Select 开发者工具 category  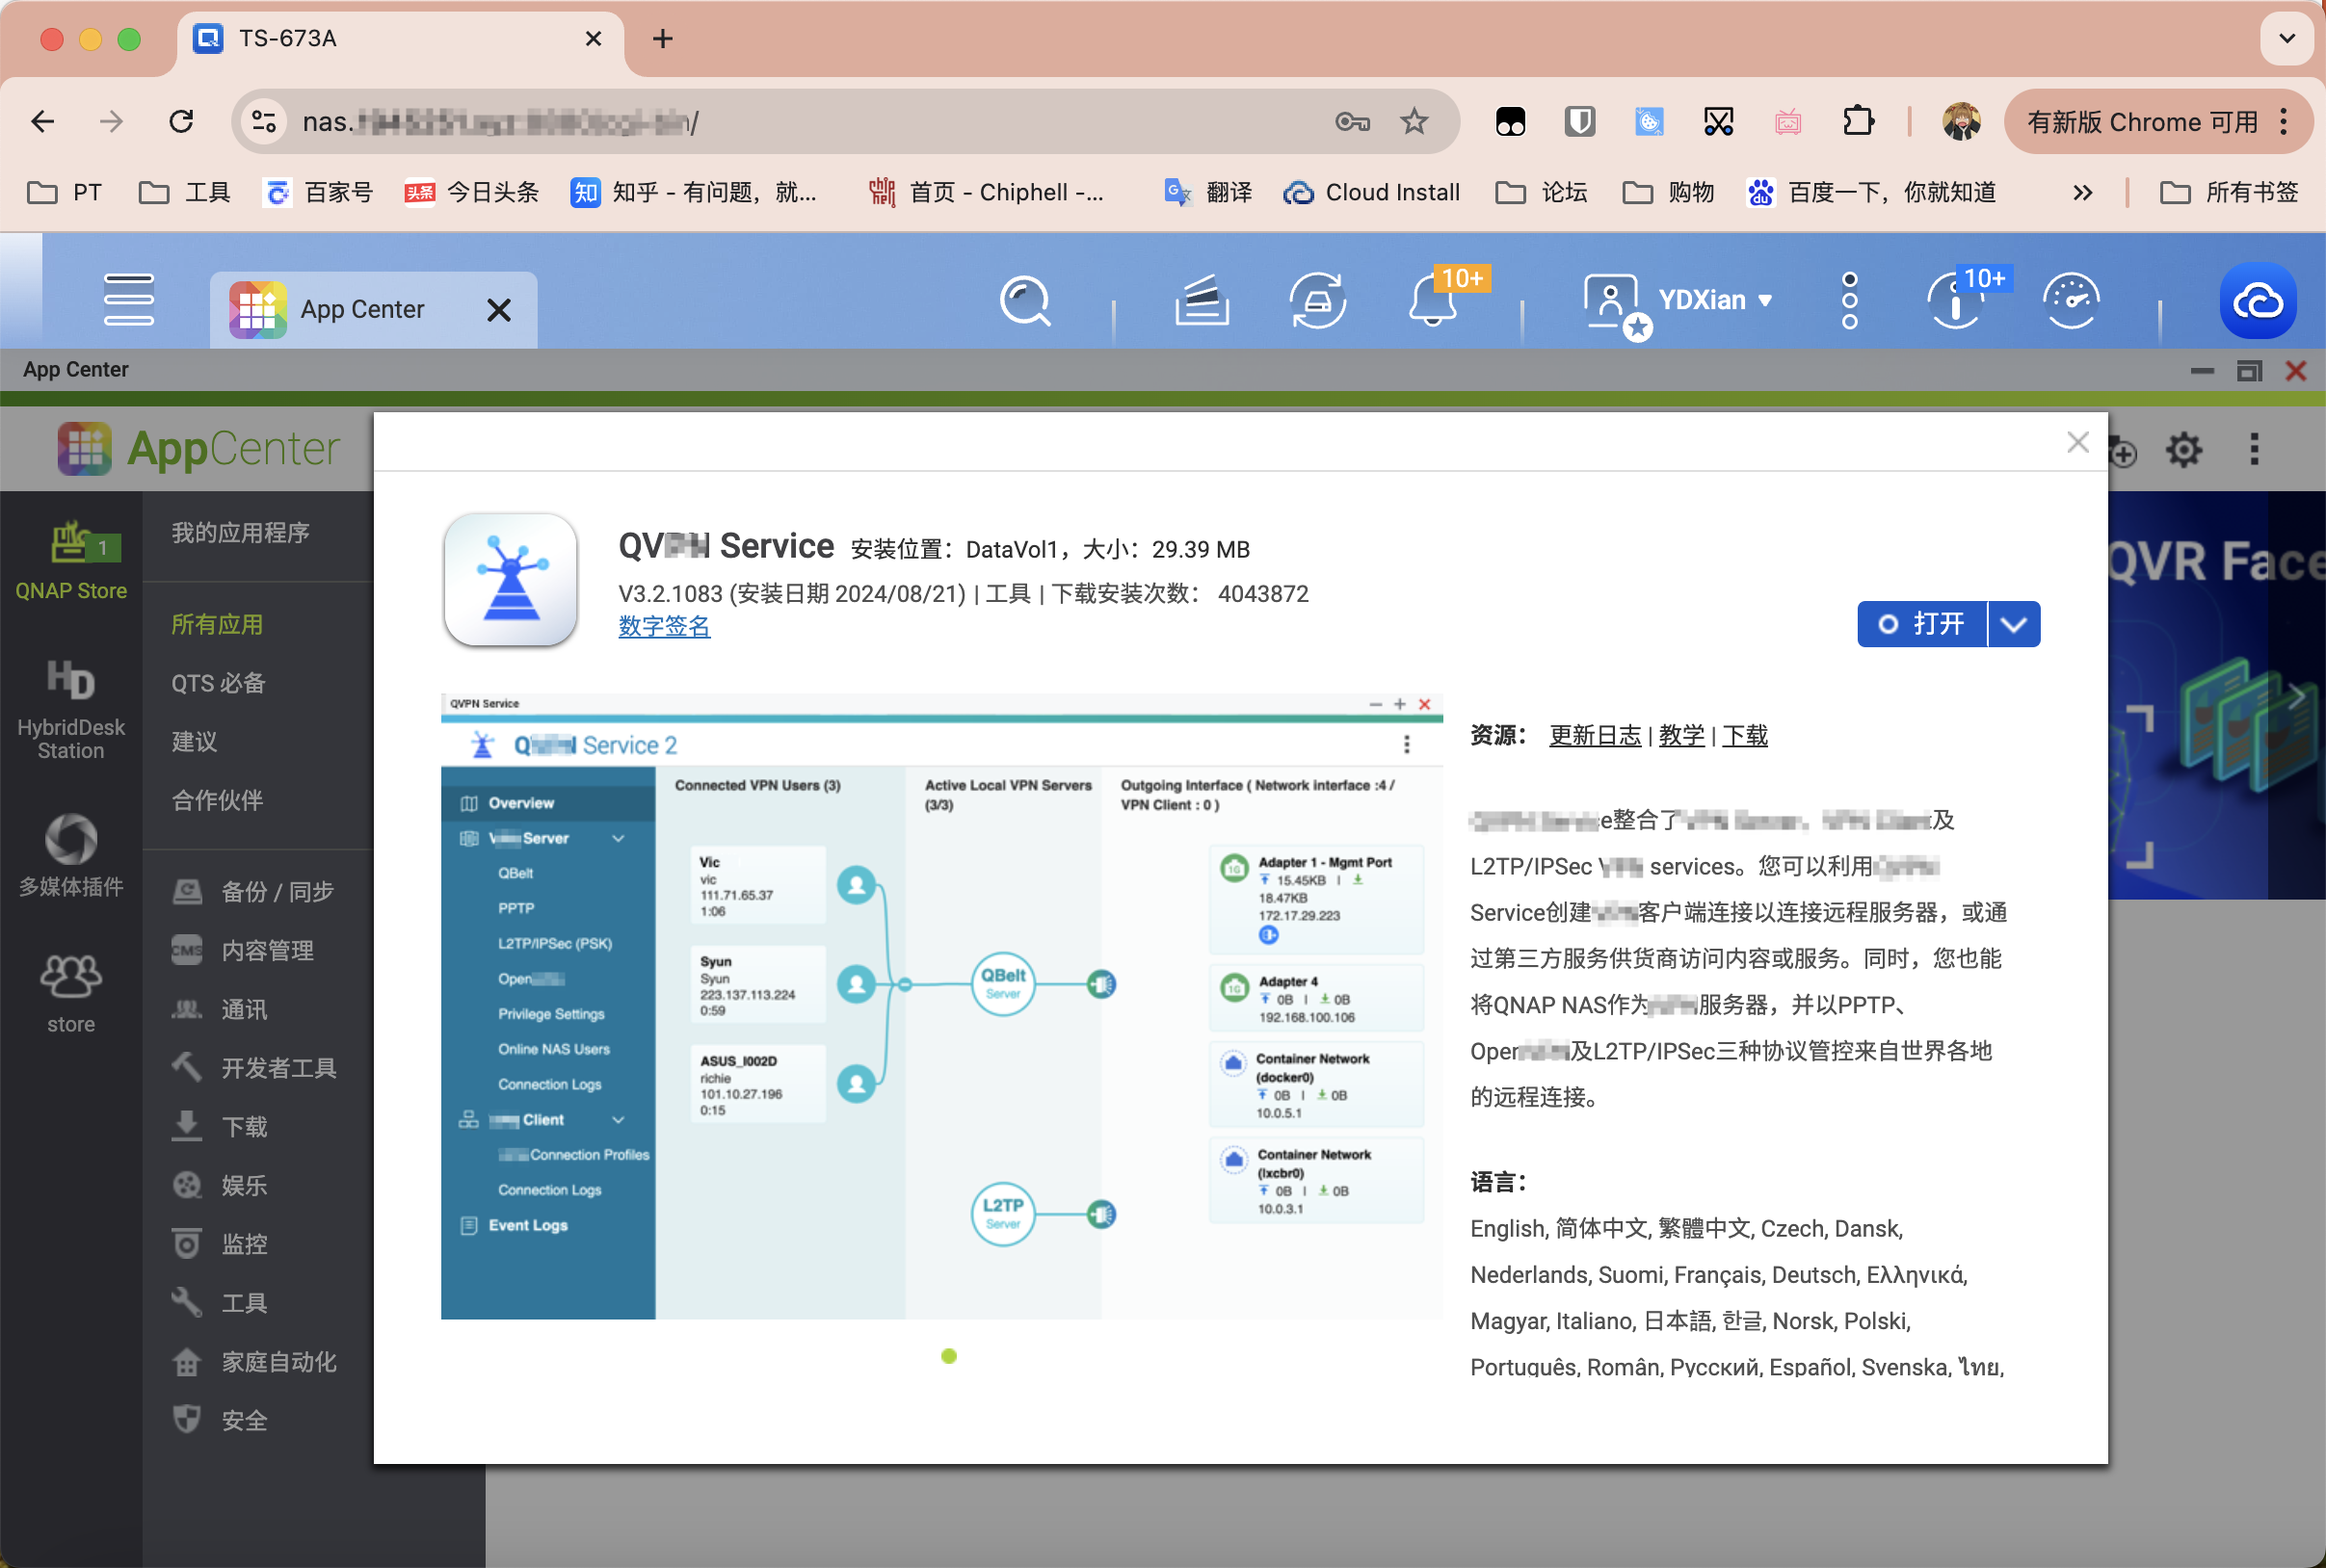254,1068
